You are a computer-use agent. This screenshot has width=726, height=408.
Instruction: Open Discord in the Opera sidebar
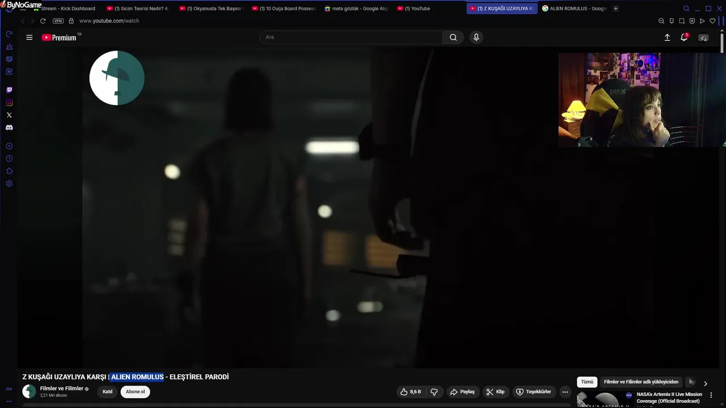click(9, 127)
